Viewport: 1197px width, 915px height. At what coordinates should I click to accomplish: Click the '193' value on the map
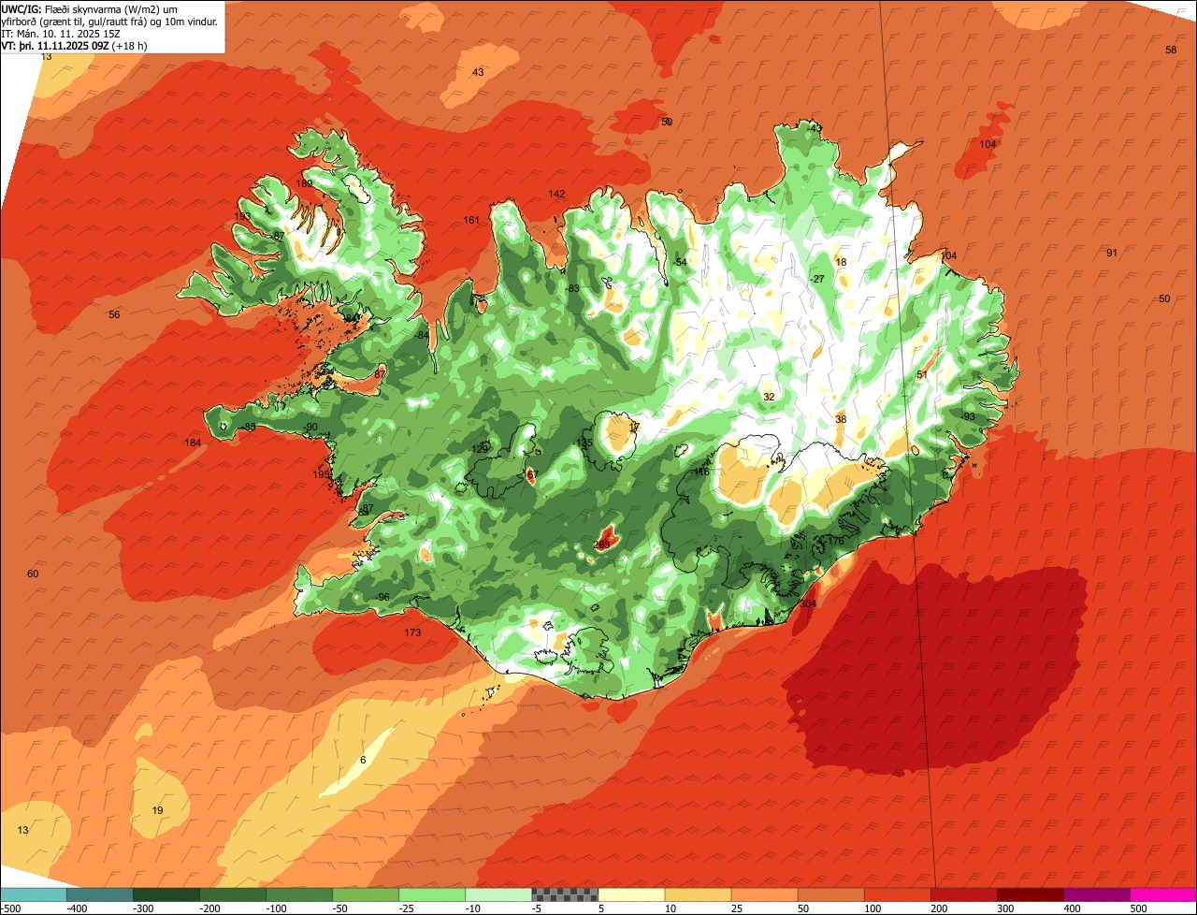pos(242,216)
